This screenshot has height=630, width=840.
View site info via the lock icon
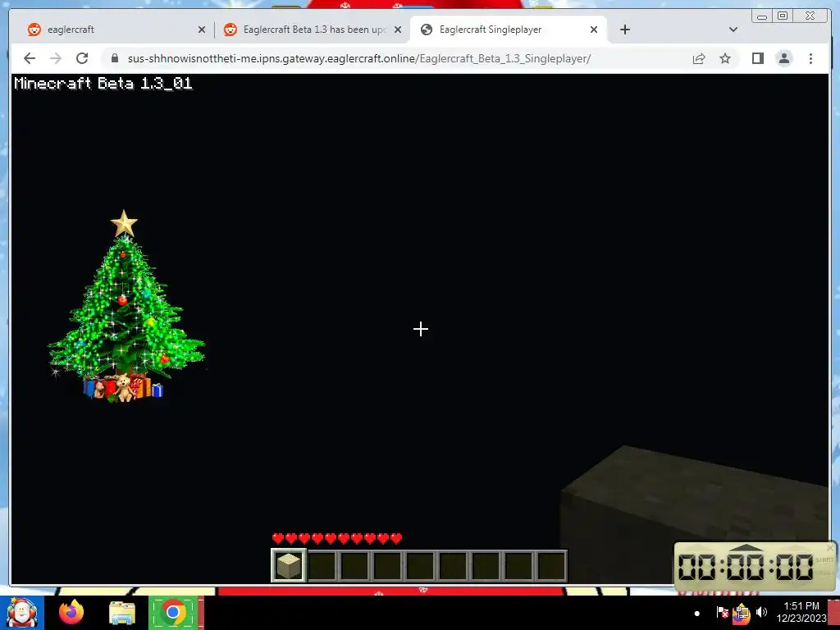(114, 58)
